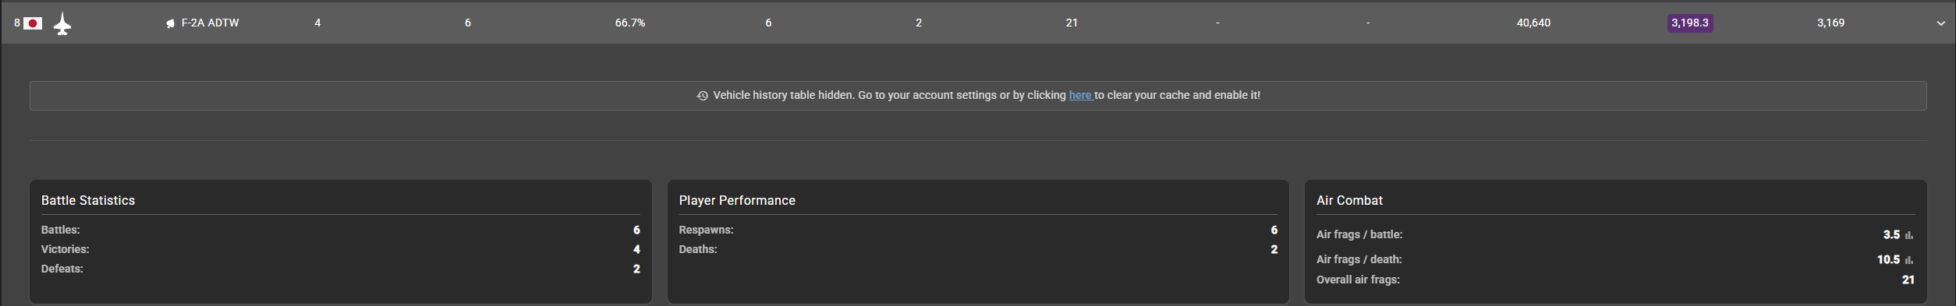This screenshot has height=306, width=1956.
Task: Click the purple 3,198.3 rating badge
Action: [x=1689, y=23]
